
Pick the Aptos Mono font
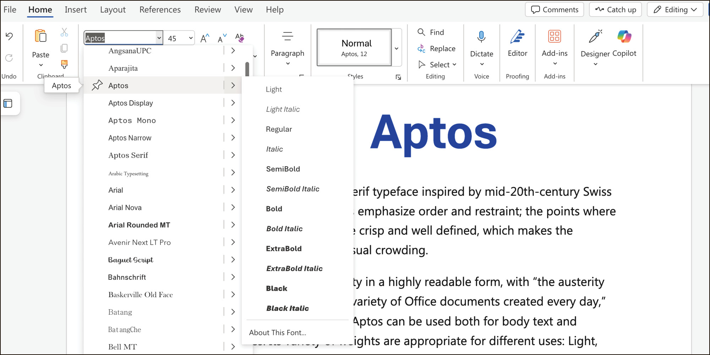pyautogui.click(x=132, y=120)
